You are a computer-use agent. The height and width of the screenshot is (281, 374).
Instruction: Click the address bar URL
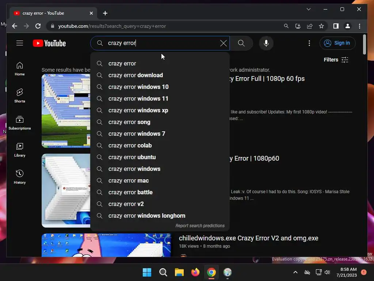pyautogui.click(x=112, y=26)
